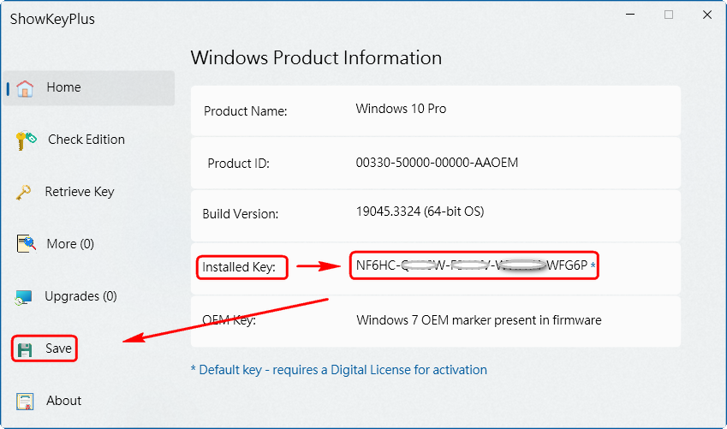Select the Windows 10 Pro product name value
The height and width of the screenshot is (429, 727).
(x=401, y=109)
